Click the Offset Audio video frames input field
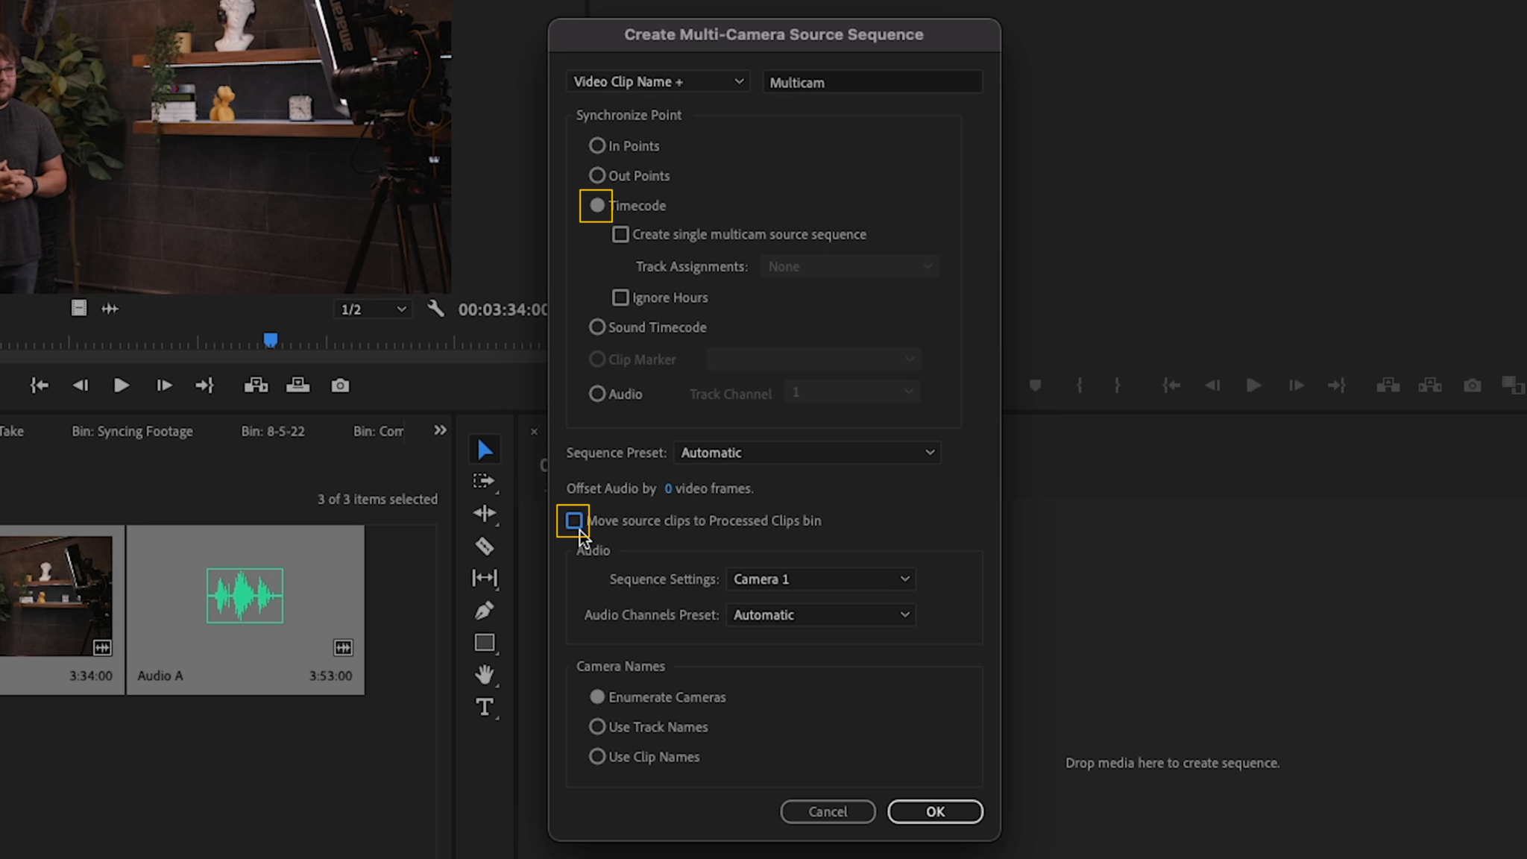 tap(667, 488)
